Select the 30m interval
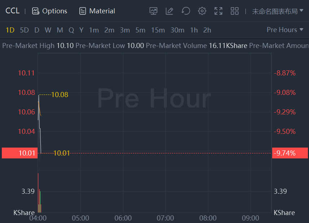The height and width of the screenshot is (223, 309). point(177,30)
